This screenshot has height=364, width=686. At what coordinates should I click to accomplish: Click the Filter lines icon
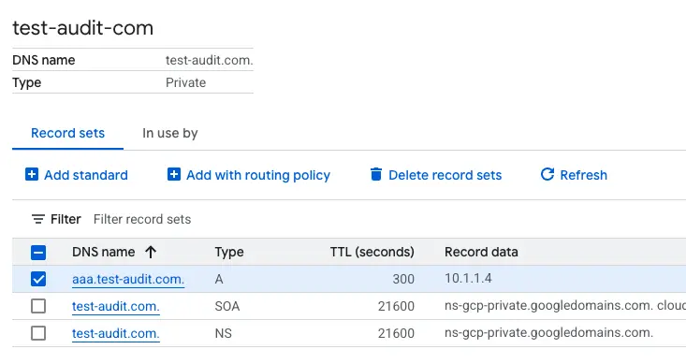(38, 219)
